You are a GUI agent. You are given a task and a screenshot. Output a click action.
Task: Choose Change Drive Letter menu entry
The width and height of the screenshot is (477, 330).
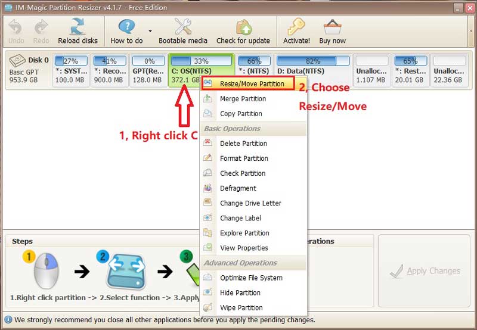point(253,203)
